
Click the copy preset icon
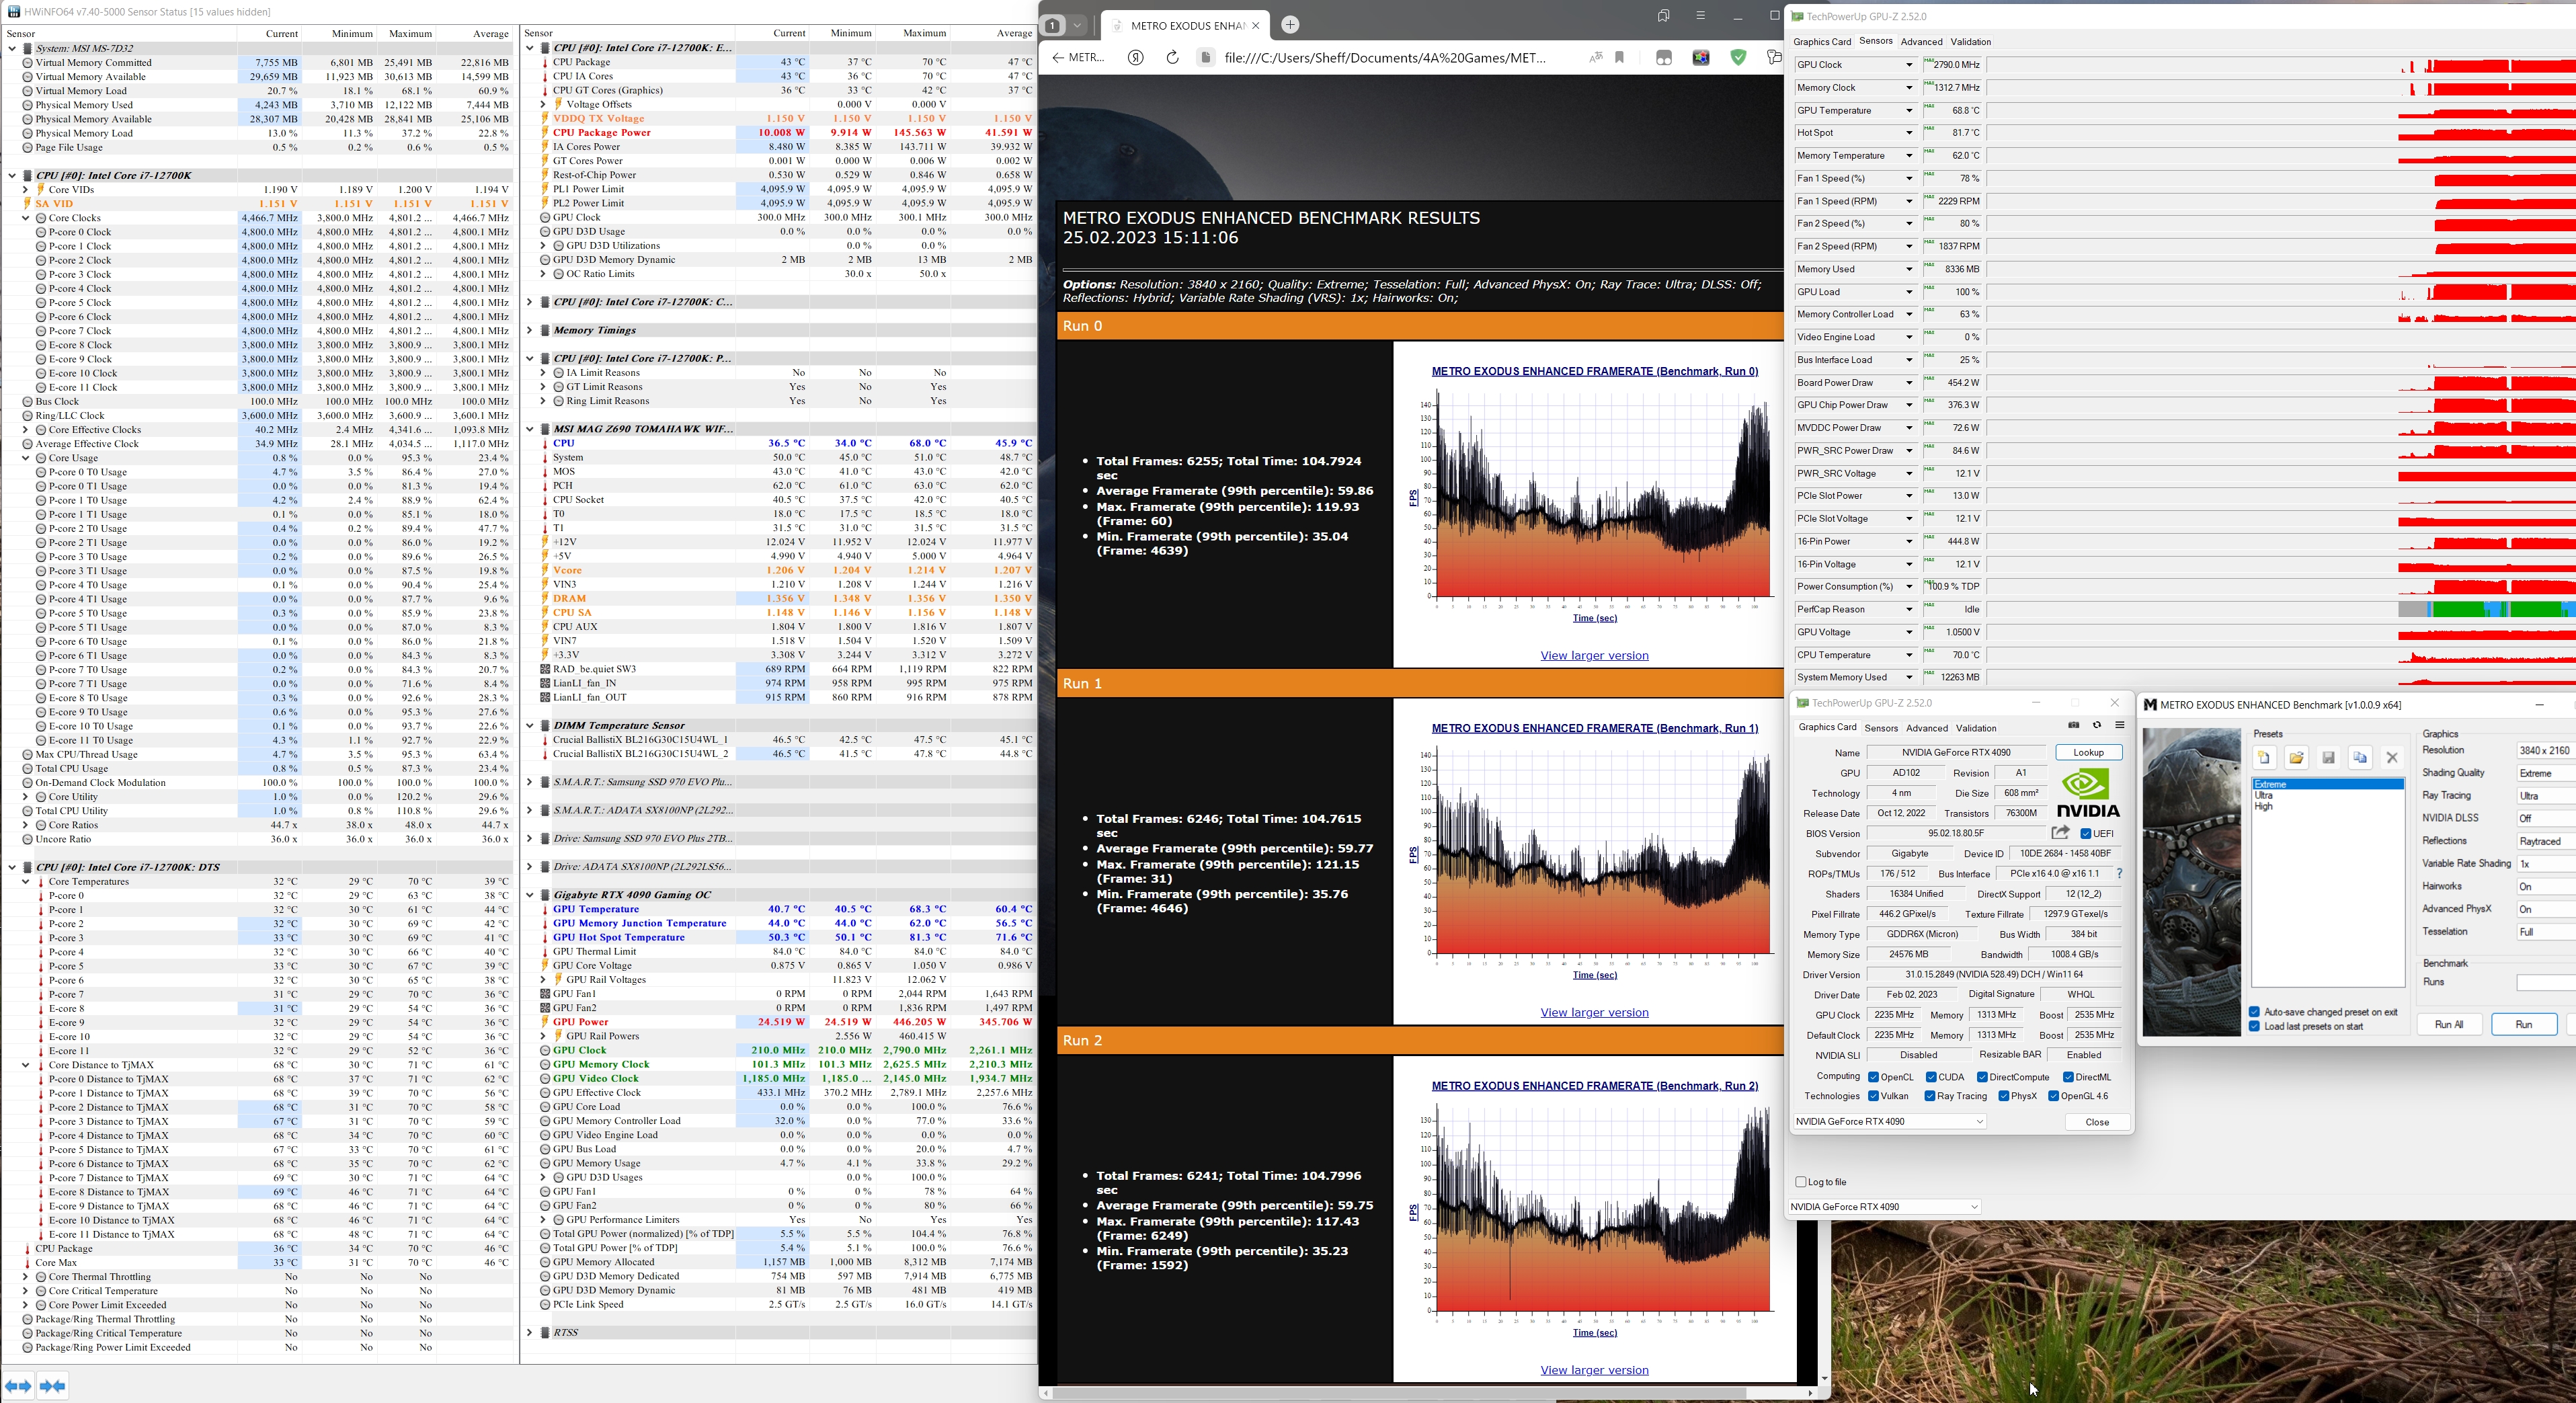click(2360, 757)
